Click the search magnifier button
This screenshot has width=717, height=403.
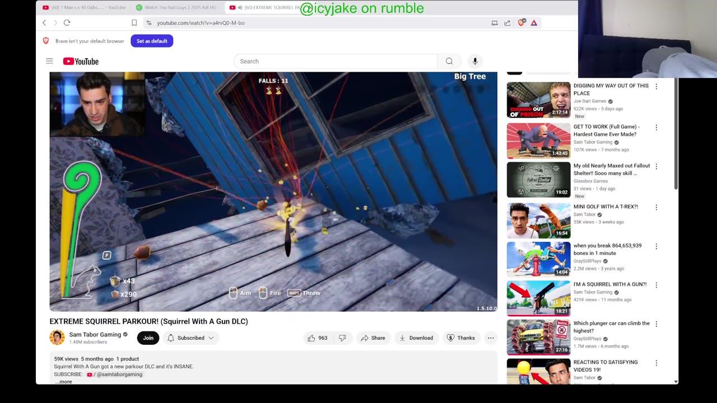449,61
